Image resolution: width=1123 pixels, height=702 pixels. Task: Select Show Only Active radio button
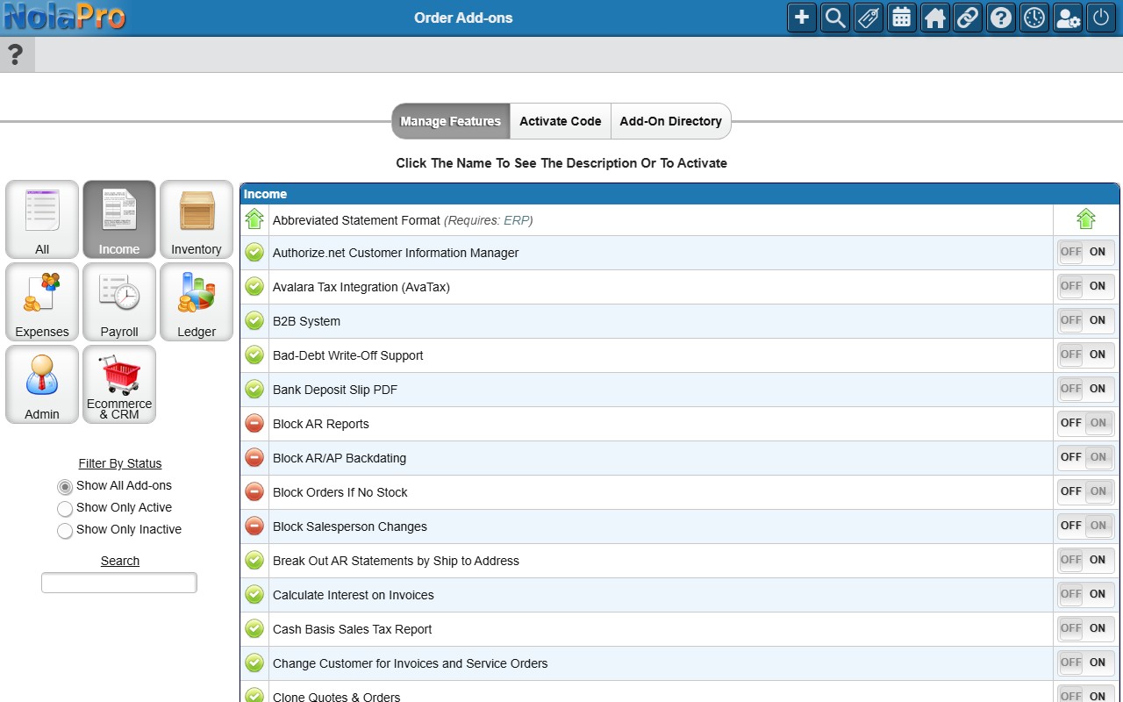click(x=65, y=509)
